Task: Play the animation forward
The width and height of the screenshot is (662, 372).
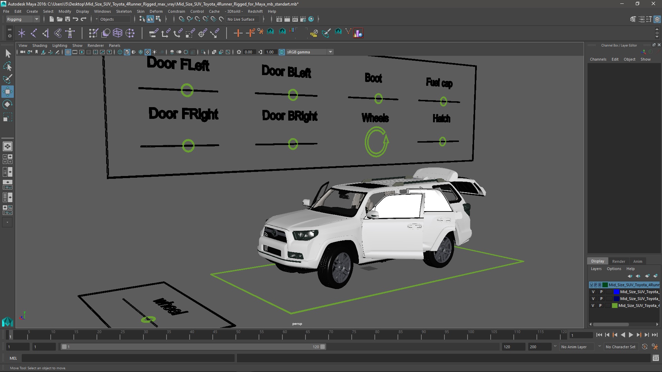Action: [x=631, y=335]
